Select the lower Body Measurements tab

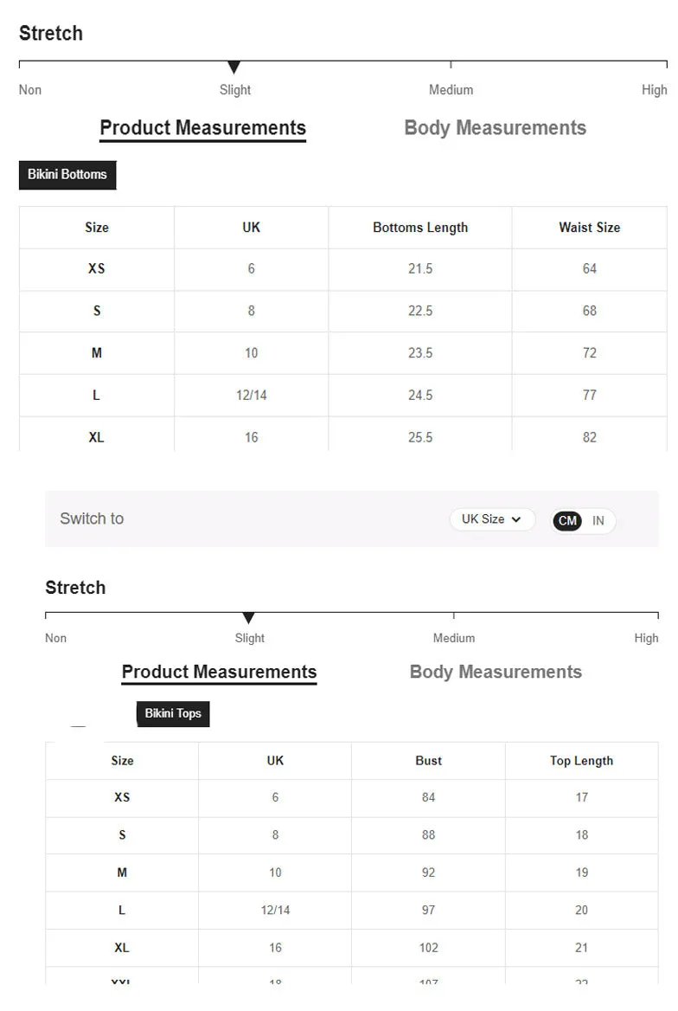pos(496,672)
